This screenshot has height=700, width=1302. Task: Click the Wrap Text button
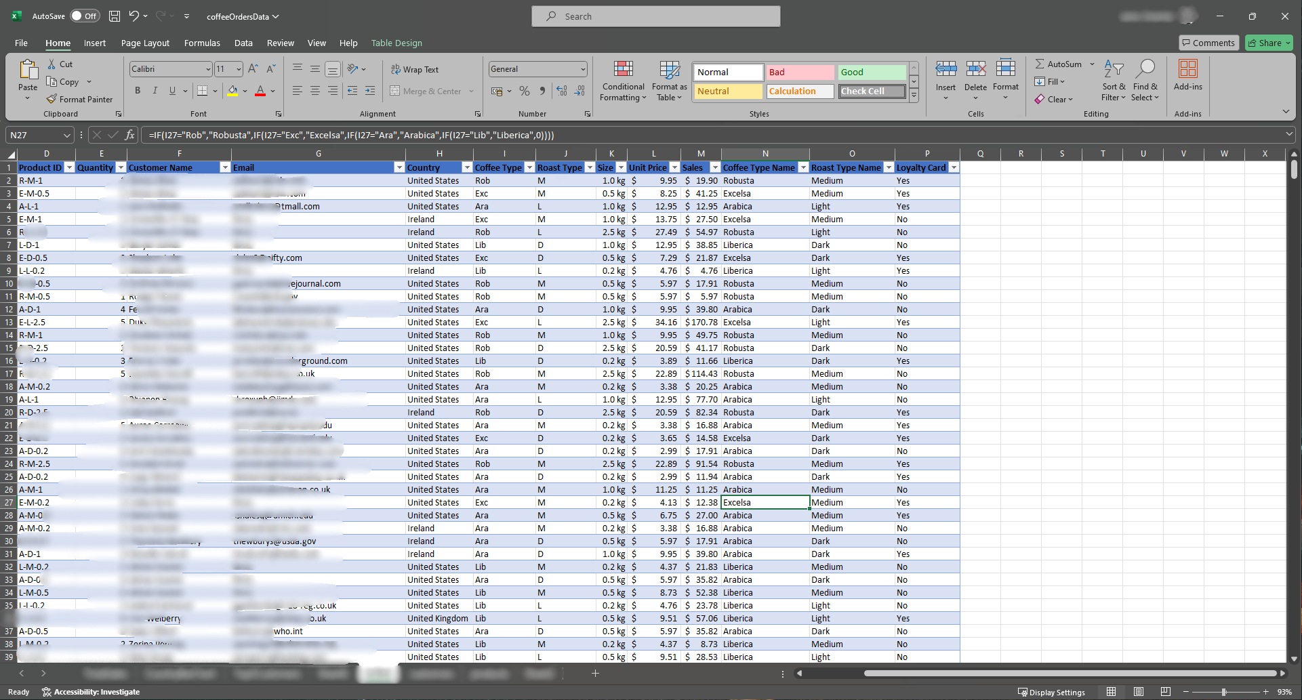[415, 69]
